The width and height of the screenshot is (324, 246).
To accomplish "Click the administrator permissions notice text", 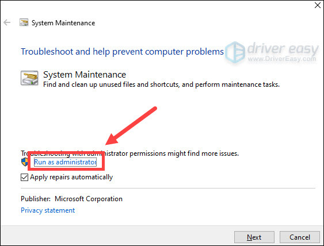I will point(129,153).
